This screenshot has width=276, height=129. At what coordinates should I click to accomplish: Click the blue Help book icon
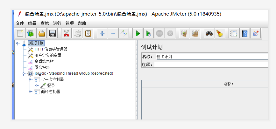tap(244, 33)
